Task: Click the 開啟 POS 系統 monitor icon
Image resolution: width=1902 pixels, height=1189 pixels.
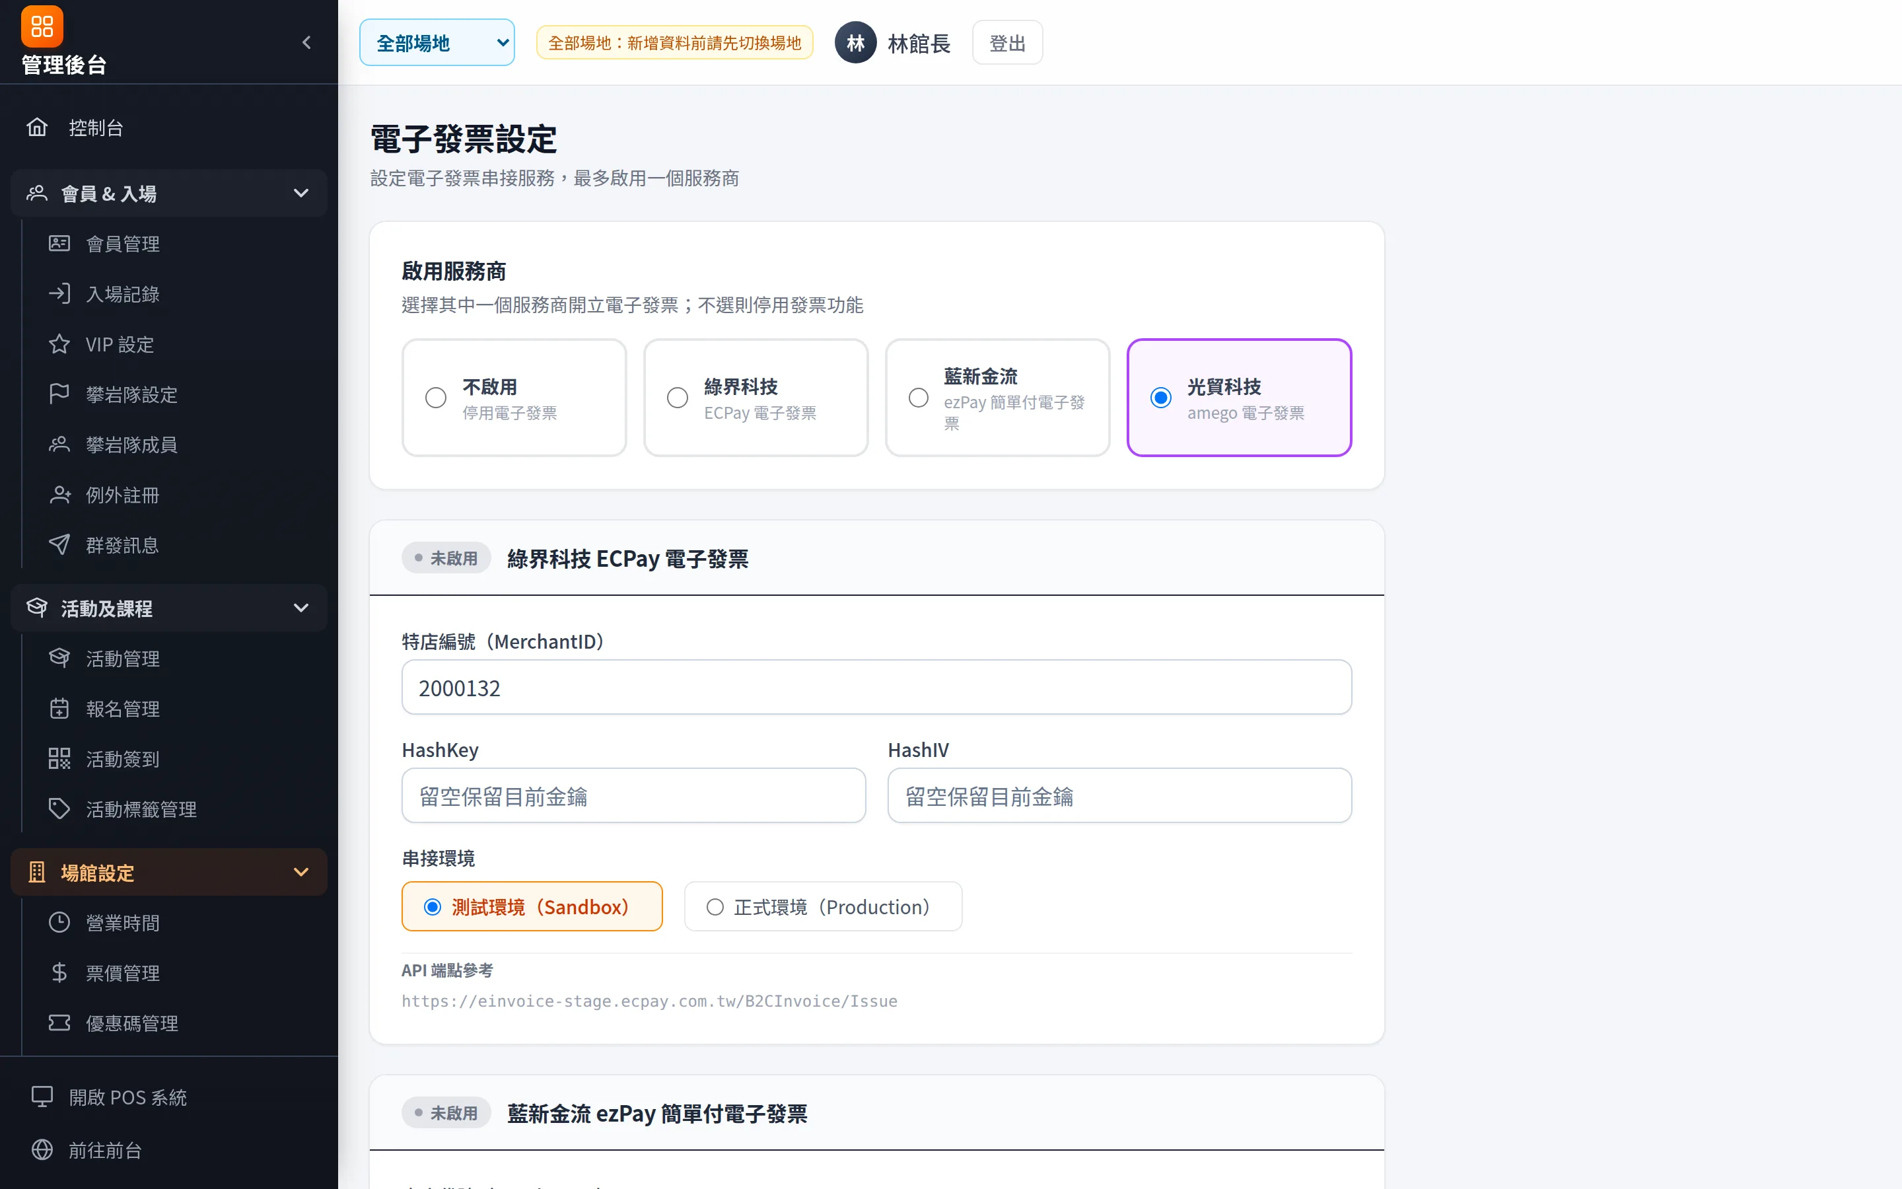Action: 42,1097
